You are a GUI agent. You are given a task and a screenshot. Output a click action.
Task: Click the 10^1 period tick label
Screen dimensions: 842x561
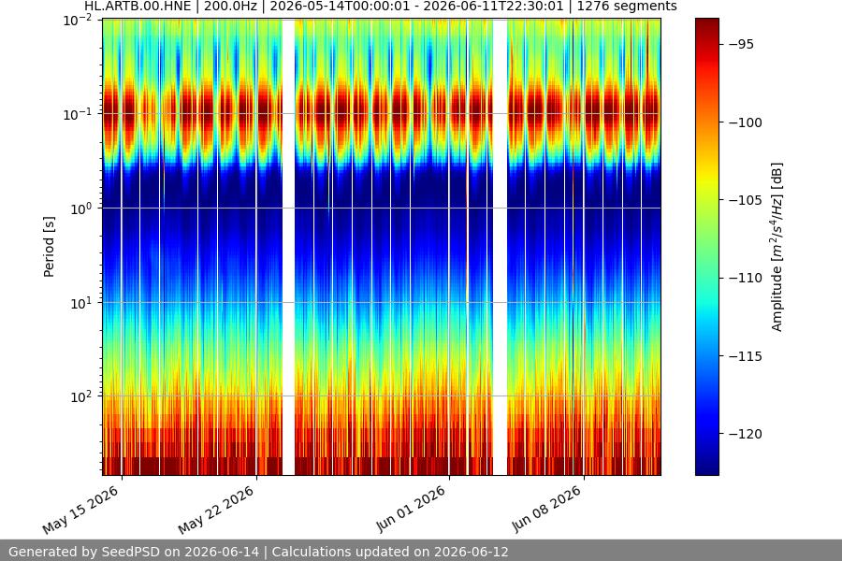(81, 303)
